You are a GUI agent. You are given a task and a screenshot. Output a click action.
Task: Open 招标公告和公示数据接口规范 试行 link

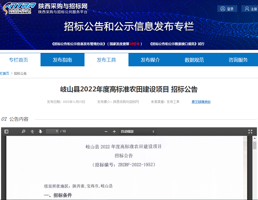tap(177, 44)
